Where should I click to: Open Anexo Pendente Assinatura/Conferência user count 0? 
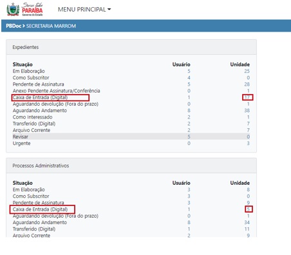189,91
